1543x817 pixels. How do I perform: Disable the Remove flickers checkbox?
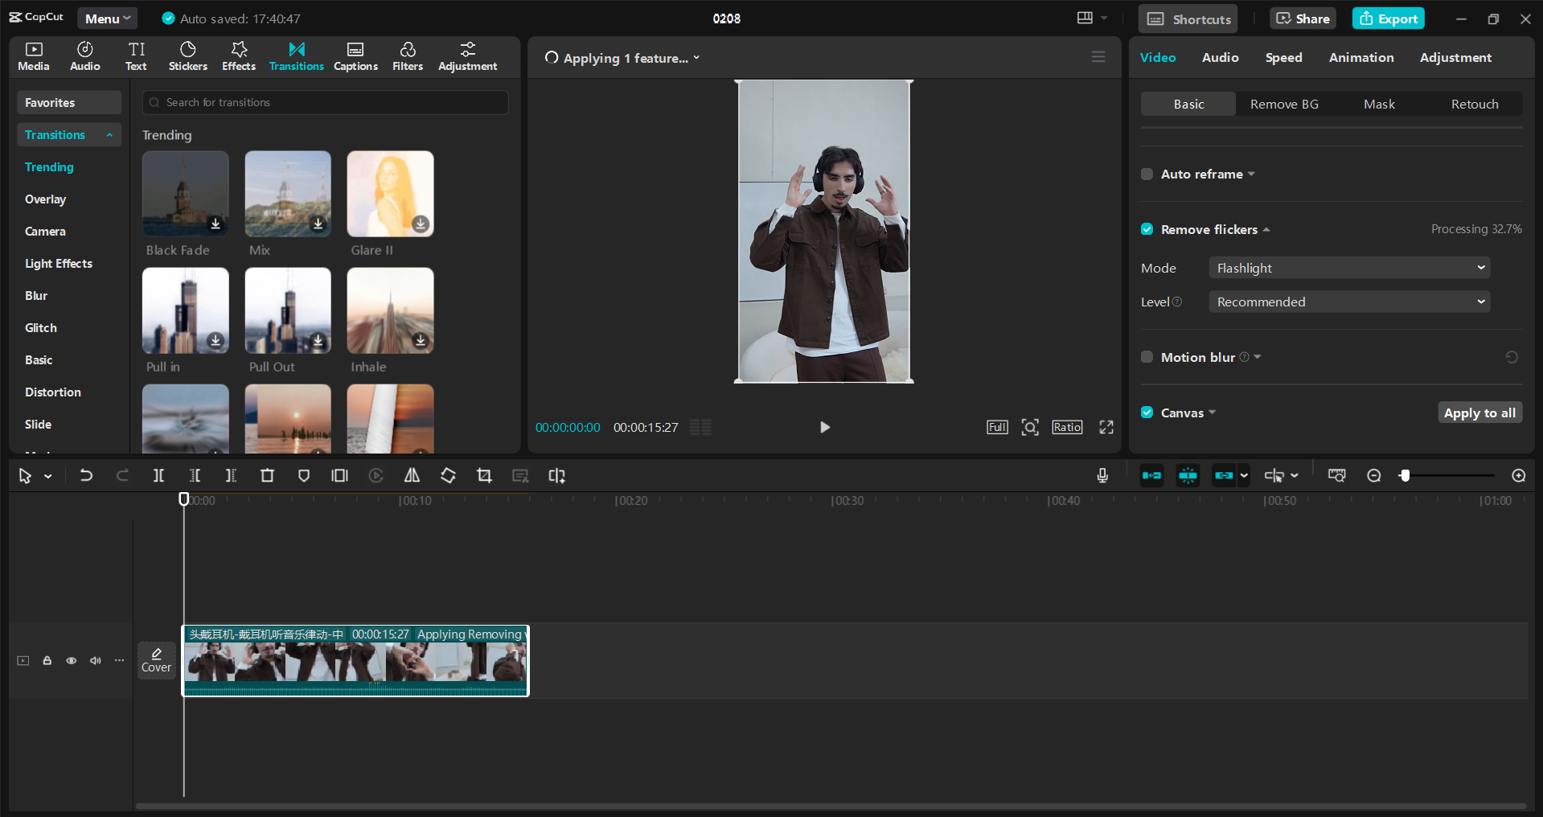click(x=1147, y=229)
